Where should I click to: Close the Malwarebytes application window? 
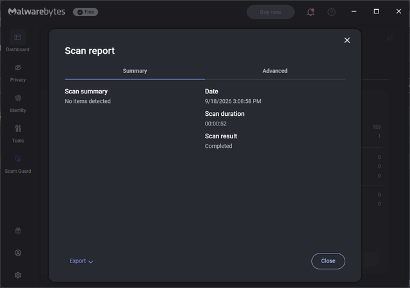click(398, 12)
